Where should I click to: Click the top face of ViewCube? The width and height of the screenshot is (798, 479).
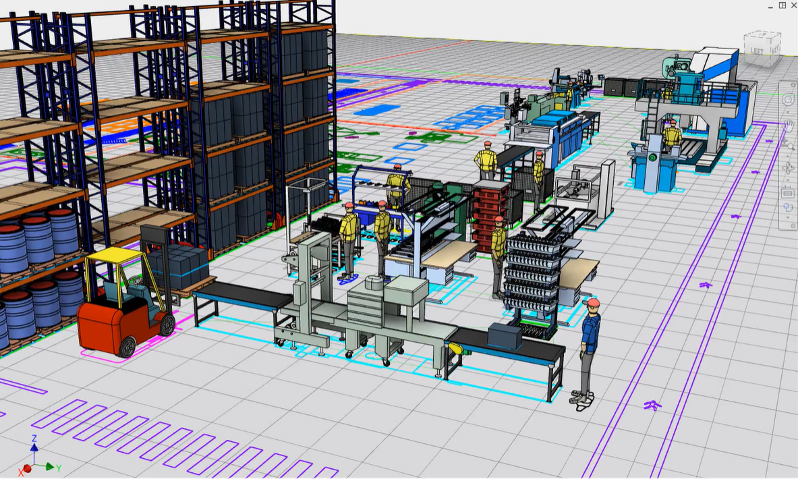[764, 35]
